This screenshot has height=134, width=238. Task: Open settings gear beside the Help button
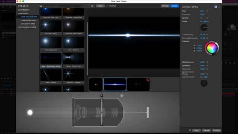[190, 130]
